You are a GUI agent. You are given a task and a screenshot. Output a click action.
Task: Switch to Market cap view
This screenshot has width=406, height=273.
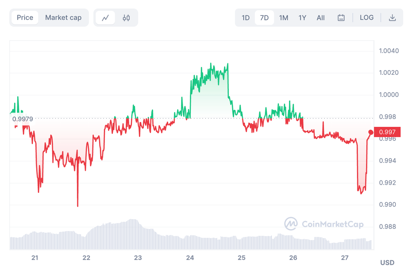pos(63,17)
